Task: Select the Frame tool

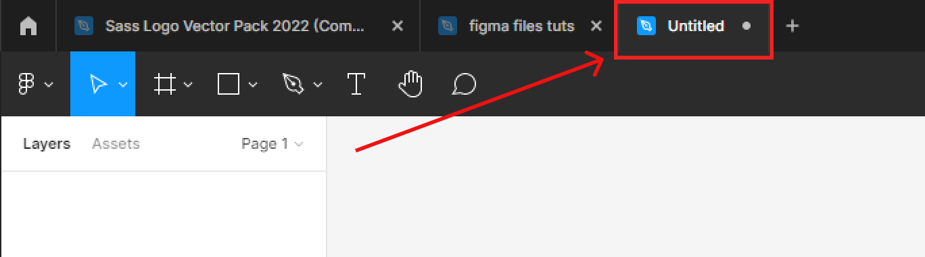Action: [165, 85]
